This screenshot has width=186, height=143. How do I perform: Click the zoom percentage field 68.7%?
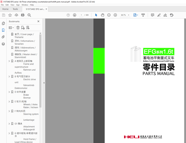pos(123,15)
